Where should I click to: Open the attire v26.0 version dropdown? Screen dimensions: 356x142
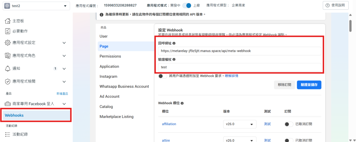(240, 140)
